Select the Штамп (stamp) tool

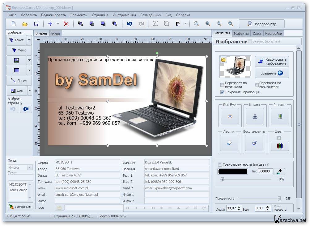255,116
